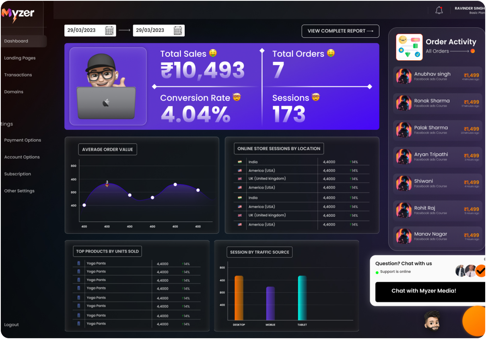Viewport: 486px width, 339px height.
Task: Click the bearded avatar near the chat widget
Action: click(432, 321)
